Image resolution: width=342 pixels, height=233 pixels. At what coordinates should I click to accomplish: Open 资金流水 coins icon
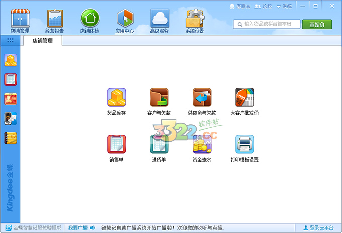(202, 144)
